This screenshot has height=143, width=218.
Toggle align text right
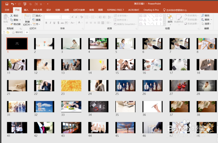(95, 23)
